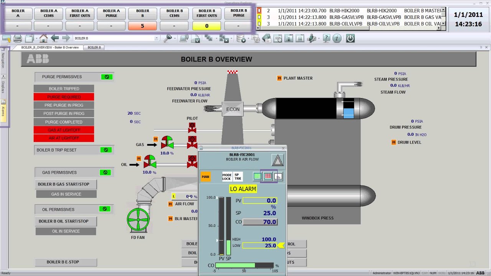Toggle the MAN mode button in faceplate
The image size is (491, 276).
coord(206,177)
